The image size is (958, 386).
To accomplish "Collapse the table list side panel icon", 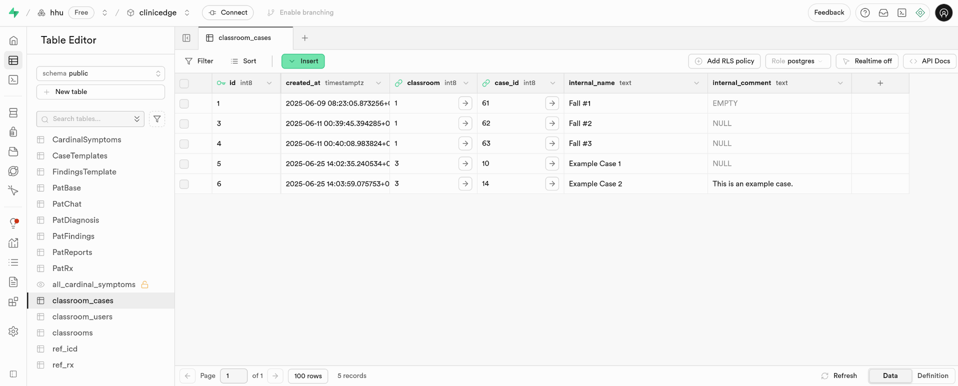I will [x=186, y=38].
